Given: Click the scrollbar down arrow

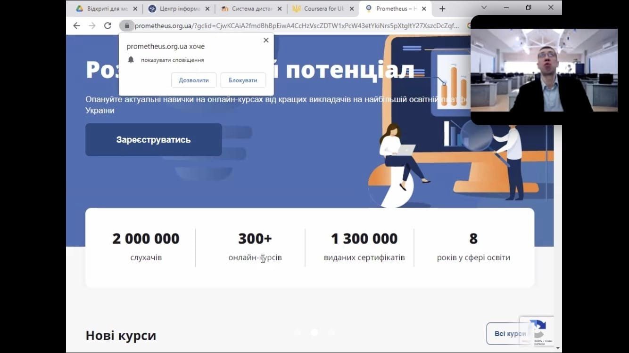Looking at the screenshot, I should coord(558,348).
